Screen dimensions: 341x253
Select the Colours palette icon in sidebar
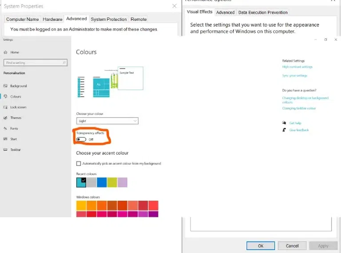click(x=6, y=96)
